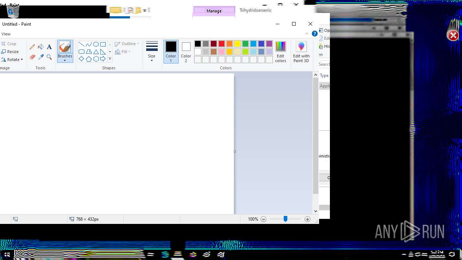Choose the Rectangle shape
Image resolution: width=462 pixels, height=260 pixels.
(x=103, y=44)
